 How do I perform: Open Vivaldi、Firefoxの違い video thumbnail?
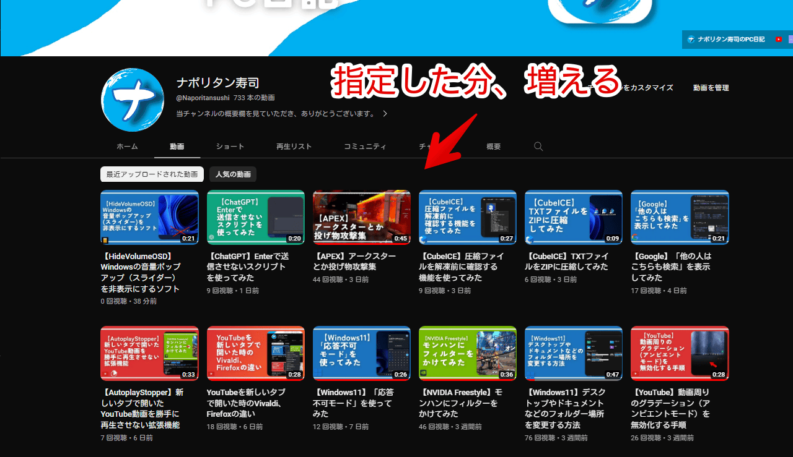point(255,353)
